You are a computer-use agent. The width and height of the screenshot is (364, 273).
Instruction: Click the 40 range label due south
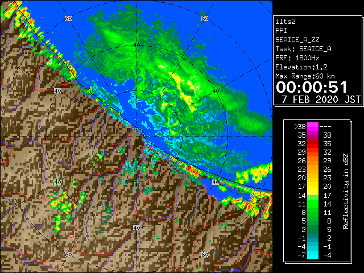(136, 227)
